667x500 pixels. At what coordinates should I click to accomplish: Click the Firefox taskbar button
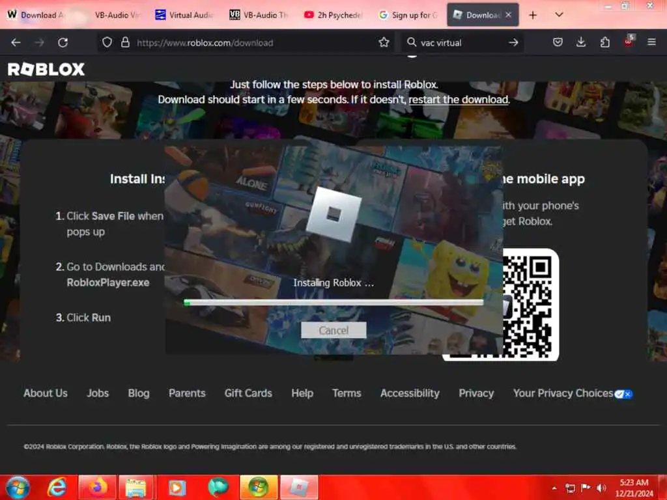98,487
